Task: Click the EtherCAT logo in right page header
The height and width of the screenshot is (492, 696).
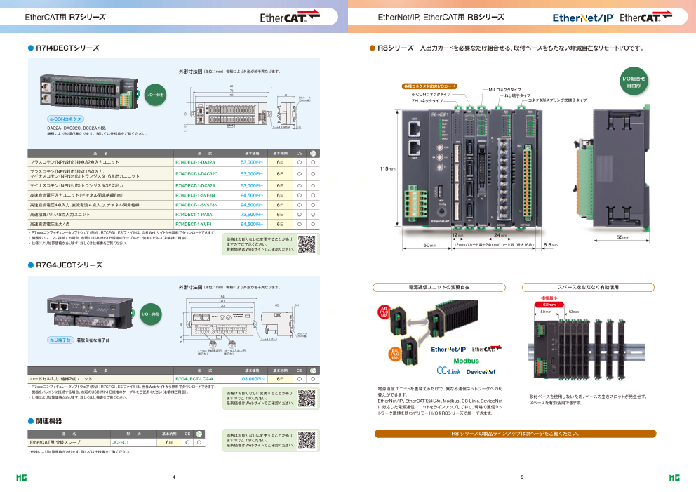Action: point(646,17)
